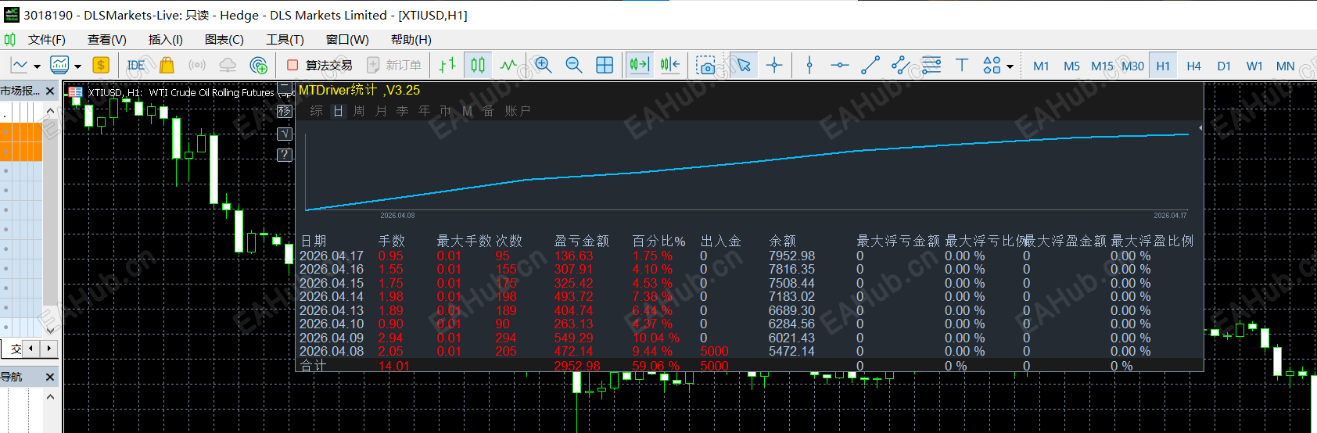Image resolution: width=1317 pixels, height=433 pixels.
Task: Close the 市场报价 market watch panel
Action: [50, 91]
